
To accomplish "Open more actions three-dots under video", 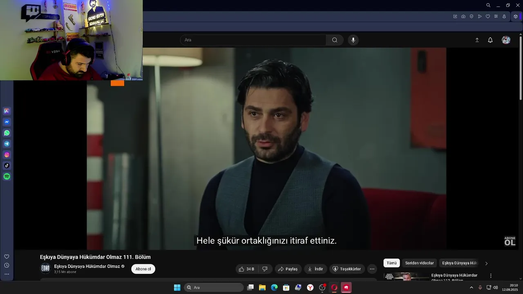I will pos(372,269).
